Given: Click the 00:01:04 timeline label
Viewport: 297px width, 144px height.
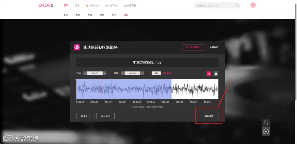Looking at the screenshot, I should point(208,102).
